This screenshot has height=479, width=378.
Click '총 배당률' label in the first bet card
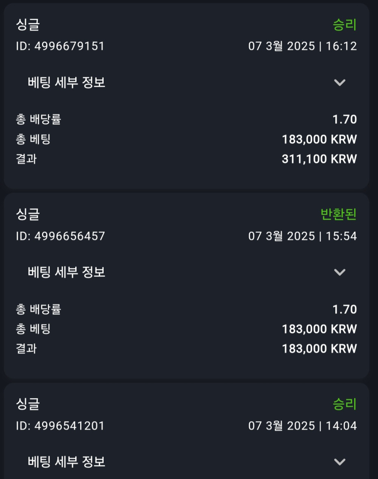(38, 120)
